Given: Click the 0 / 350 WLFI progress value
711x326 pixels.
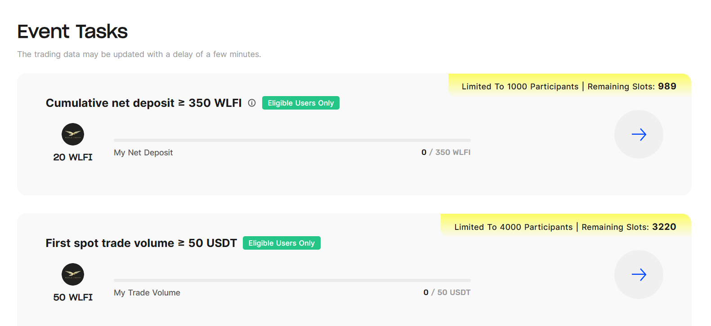Looking at the screenshot, I should (x=446, y=152).
